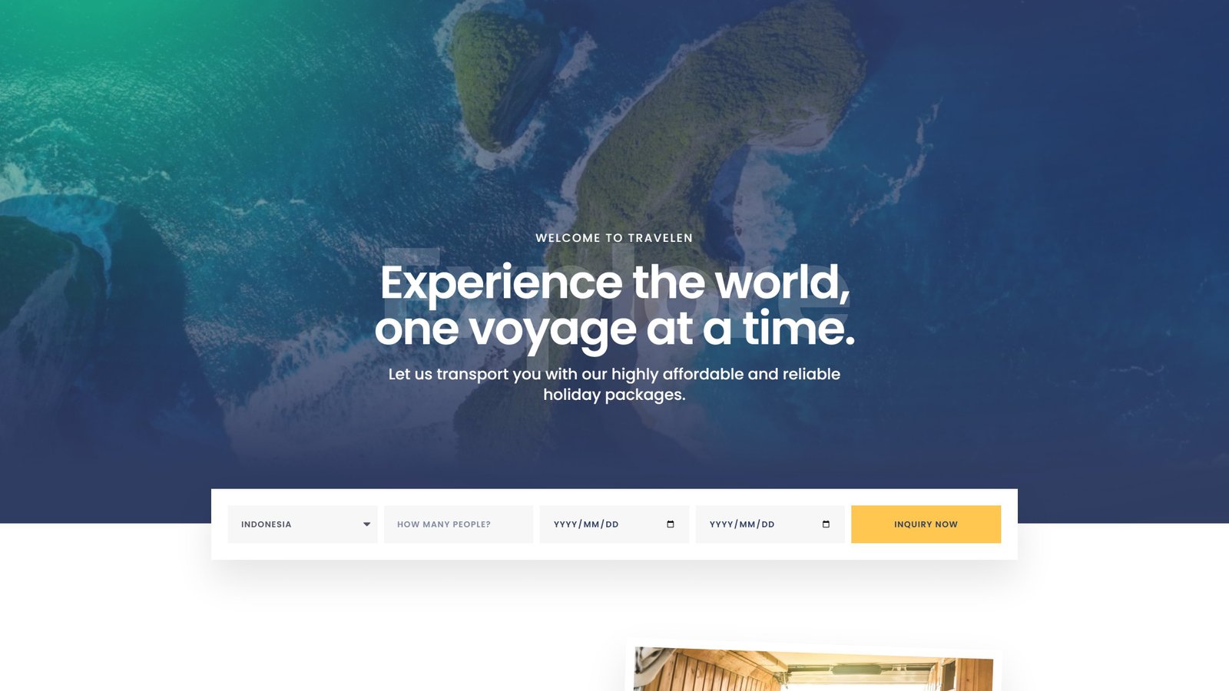Open the tilted wooden interior photo thumbnail
The image size is (1229, 691).
[813, 666]
